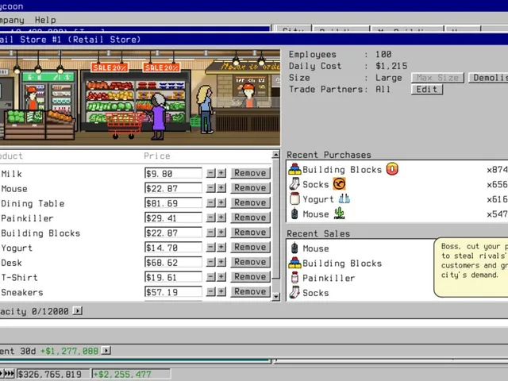Increase the Sneakers price with plus
Screen dimensions: 508x381
tap(221, 291)
